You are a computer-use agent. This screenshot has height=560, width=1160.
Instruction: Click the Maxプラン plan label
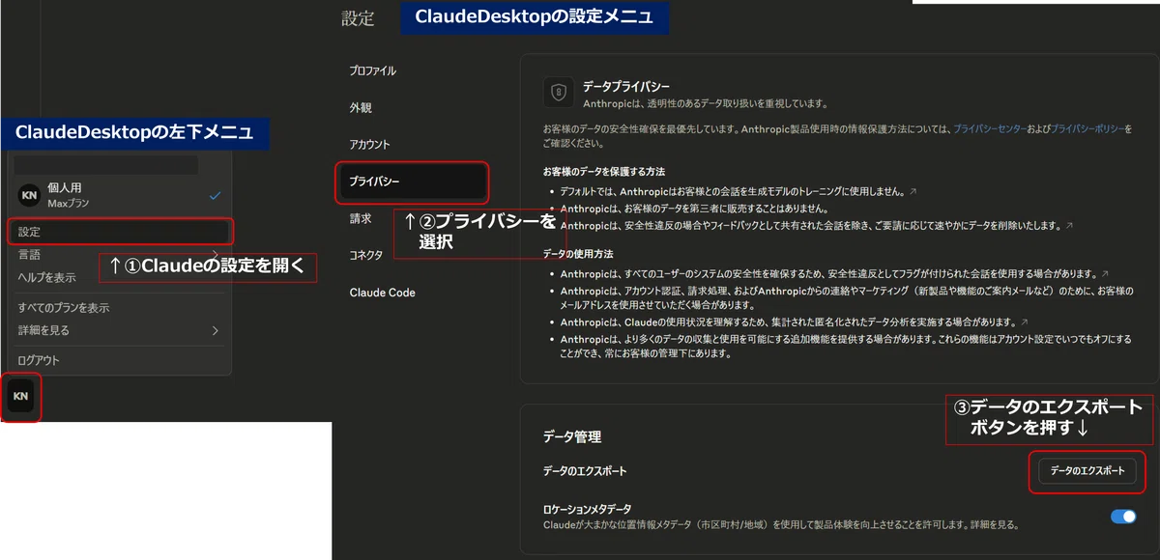69,204
